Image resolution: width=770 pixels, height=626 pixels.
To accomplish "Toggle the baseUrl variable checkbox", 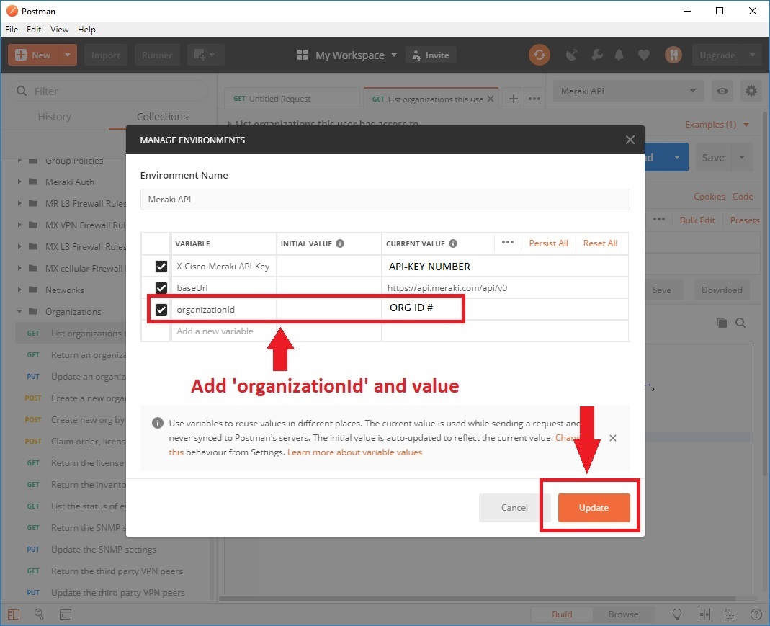I will pos(161,288).
